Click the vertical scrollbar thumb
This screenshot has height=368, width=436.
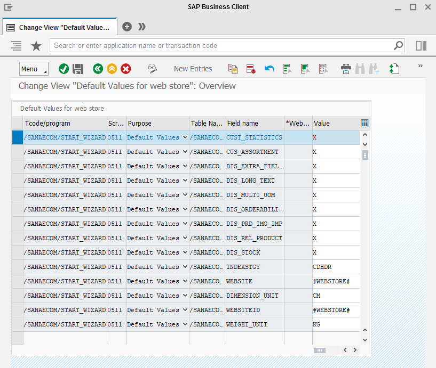tap(365, 155)
